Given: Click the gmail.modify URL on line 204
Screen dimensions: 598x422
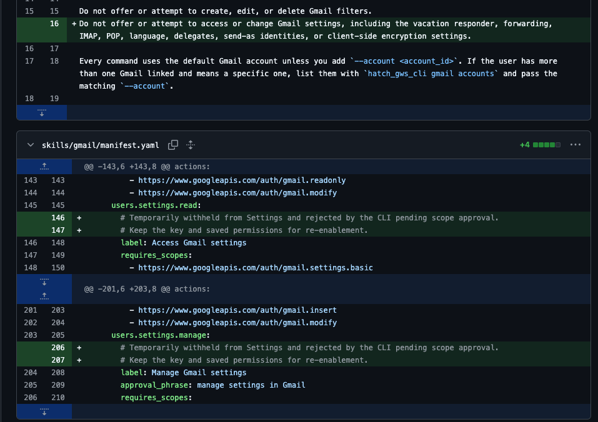Looking at the screenshot, I should 237,323.
